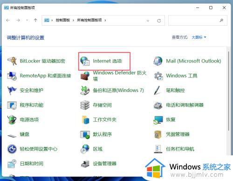Expand recent locations dropdown arrow
Screen dimensions: 233x181
[x=27, y=20]
